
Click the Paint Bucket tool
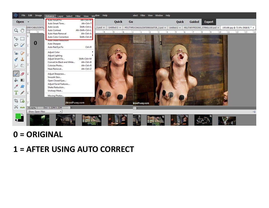[x=16, y=80]
